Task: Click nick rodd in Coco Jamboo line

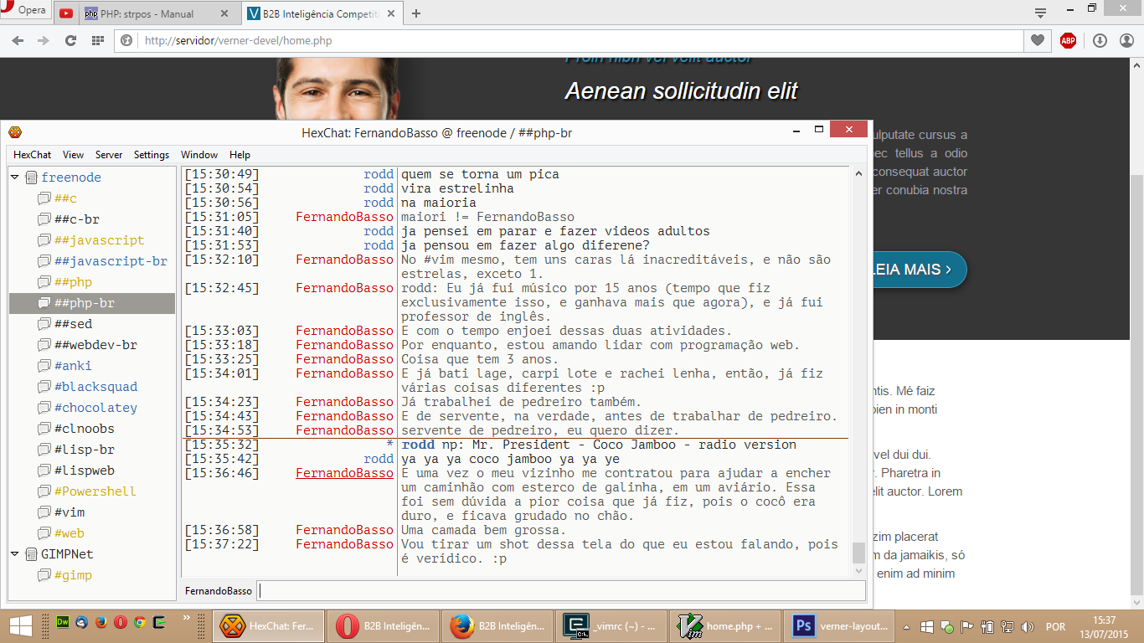Action: [418, 445]
